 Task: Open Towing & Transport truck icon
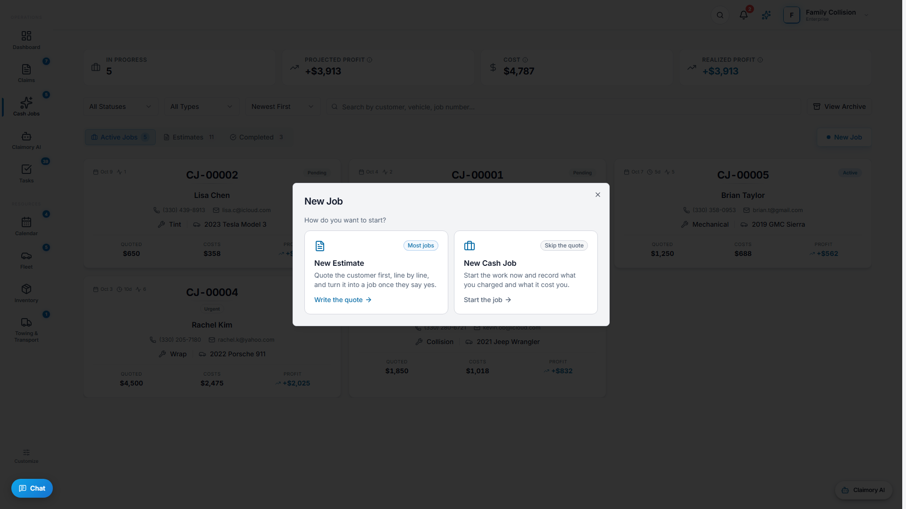point(26,322)
